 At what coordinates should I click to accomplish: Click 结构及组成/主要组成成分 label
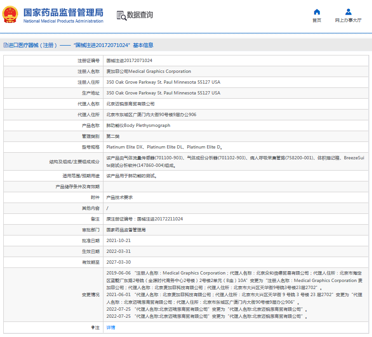pos(74,162)
